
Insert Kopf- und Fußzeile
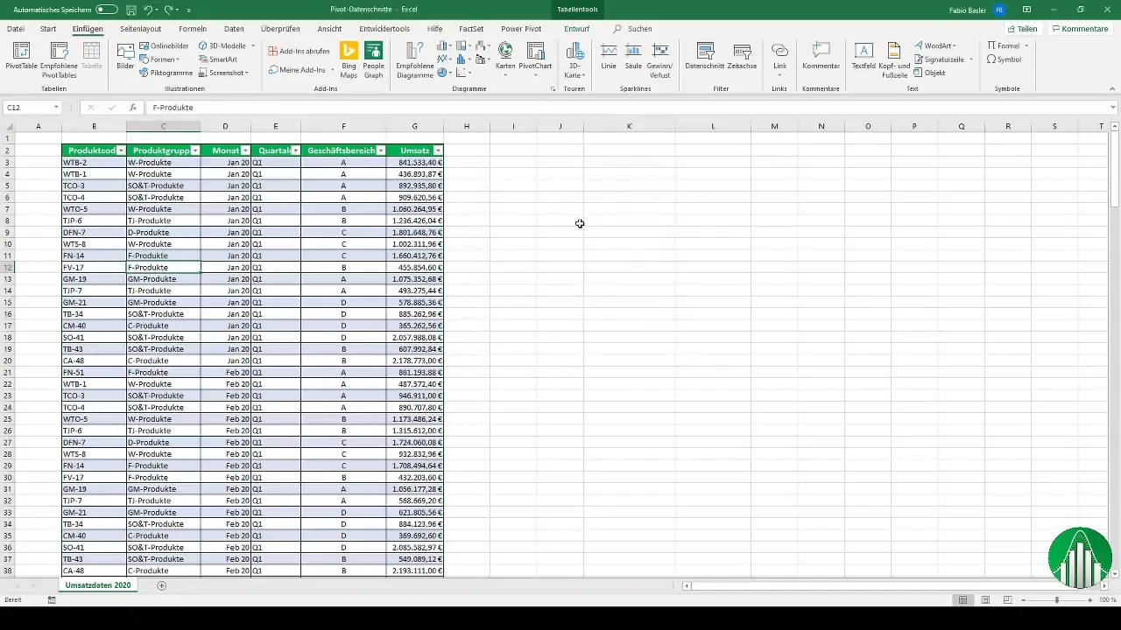click(893, 59)
